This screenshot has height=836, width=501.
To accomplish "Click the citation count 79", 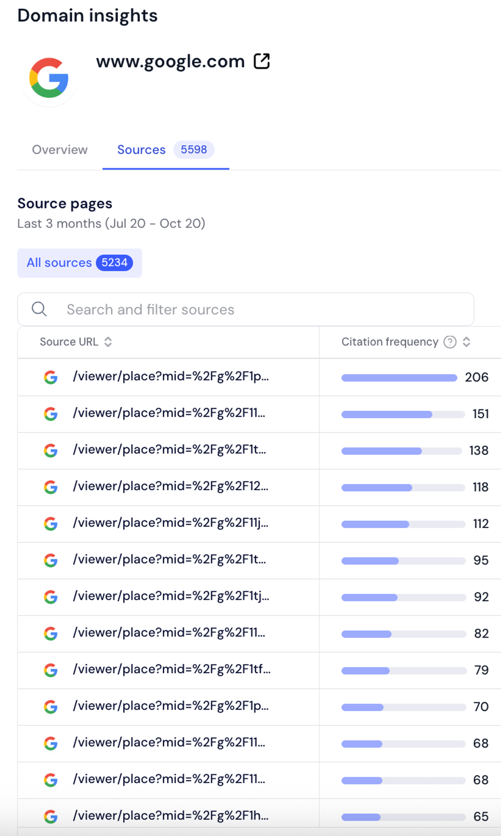I will pyautogui.click(x=481, y=670).
